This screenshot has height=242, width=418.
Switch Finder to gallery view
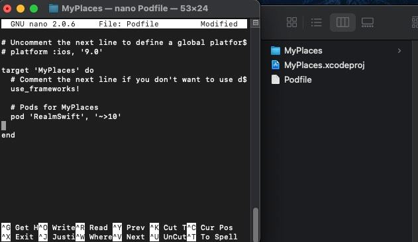[368, 22]
